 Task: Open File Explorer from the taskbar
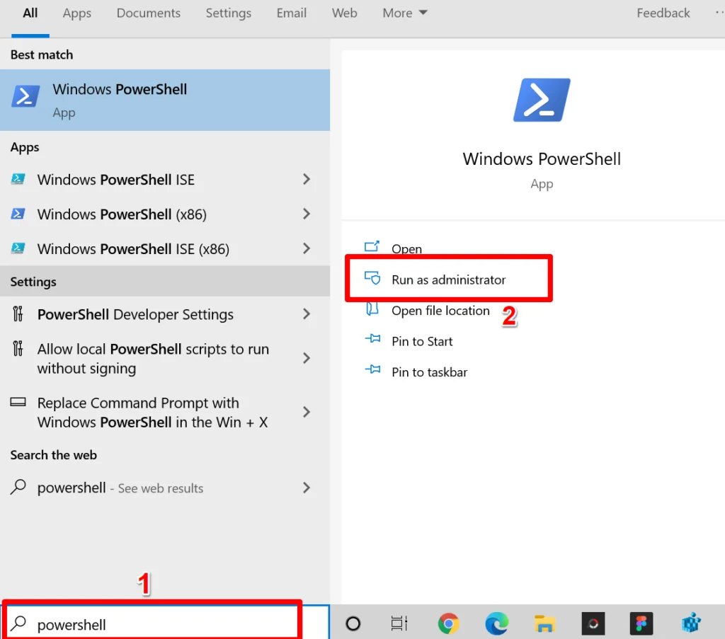[544, 623]
